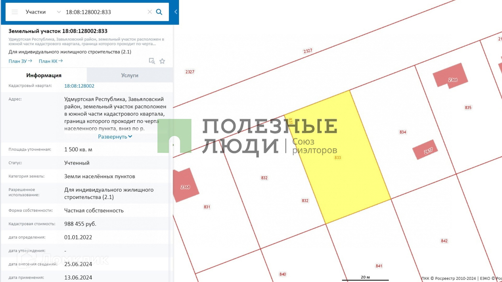Open cadastral quarter 18:08:128002 link
502x282 pixels.
(79, 86)
